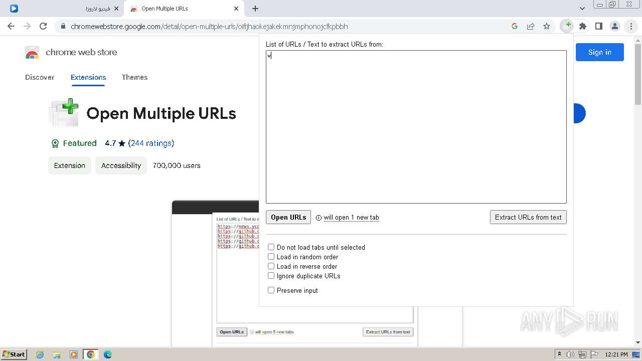Enable Load in random order
Image resolution: width=642 pixels, height=361 pixels.
pos(271,257)
